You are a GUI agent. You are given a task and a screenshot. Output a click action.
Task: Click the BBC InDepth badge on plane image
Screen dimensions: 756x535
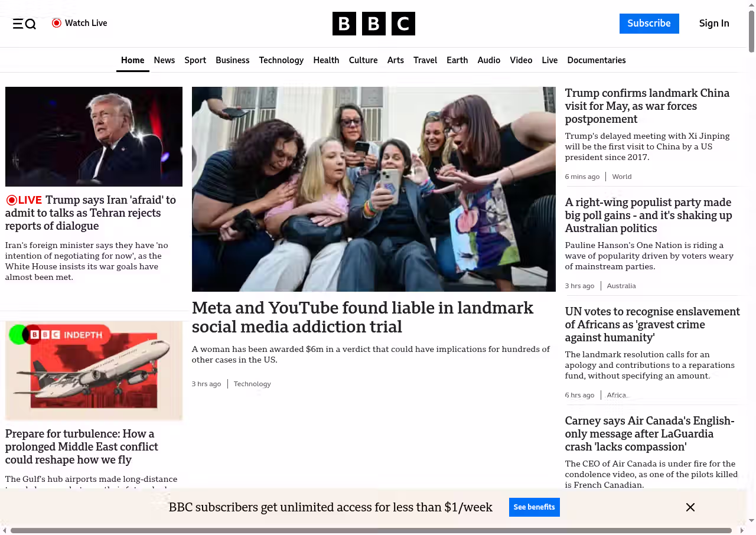tap(59, 335)
